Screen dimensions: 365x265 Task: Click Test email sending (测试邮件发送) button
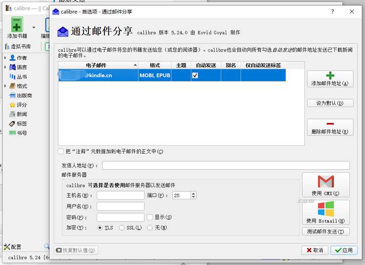click(326, 232)
